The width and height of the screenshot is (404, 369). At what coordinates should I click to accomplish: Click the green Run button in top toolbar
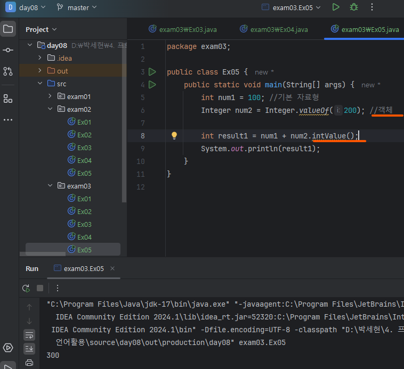[335, 7]
